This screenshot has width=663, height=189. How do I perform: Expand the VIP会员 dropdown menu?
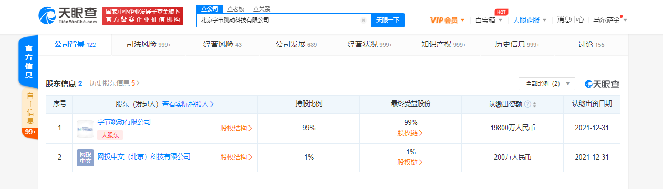[x=447, y=20]
